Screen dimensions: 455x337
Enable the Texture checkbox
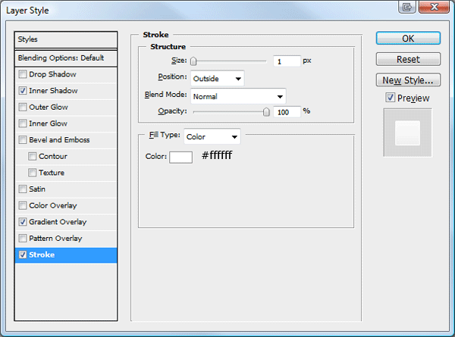pyautogui.click(x=32, y=173)
